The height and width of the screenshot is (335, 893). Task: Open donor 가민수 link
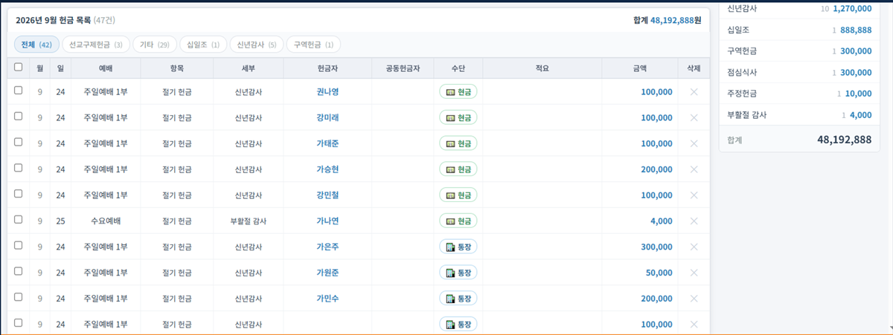tap(327, 299)
